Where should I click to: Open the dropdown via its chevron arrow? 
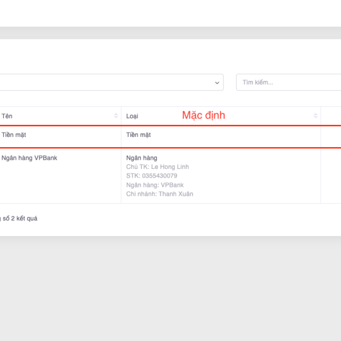pyautogui.click(x=217, y=82)
